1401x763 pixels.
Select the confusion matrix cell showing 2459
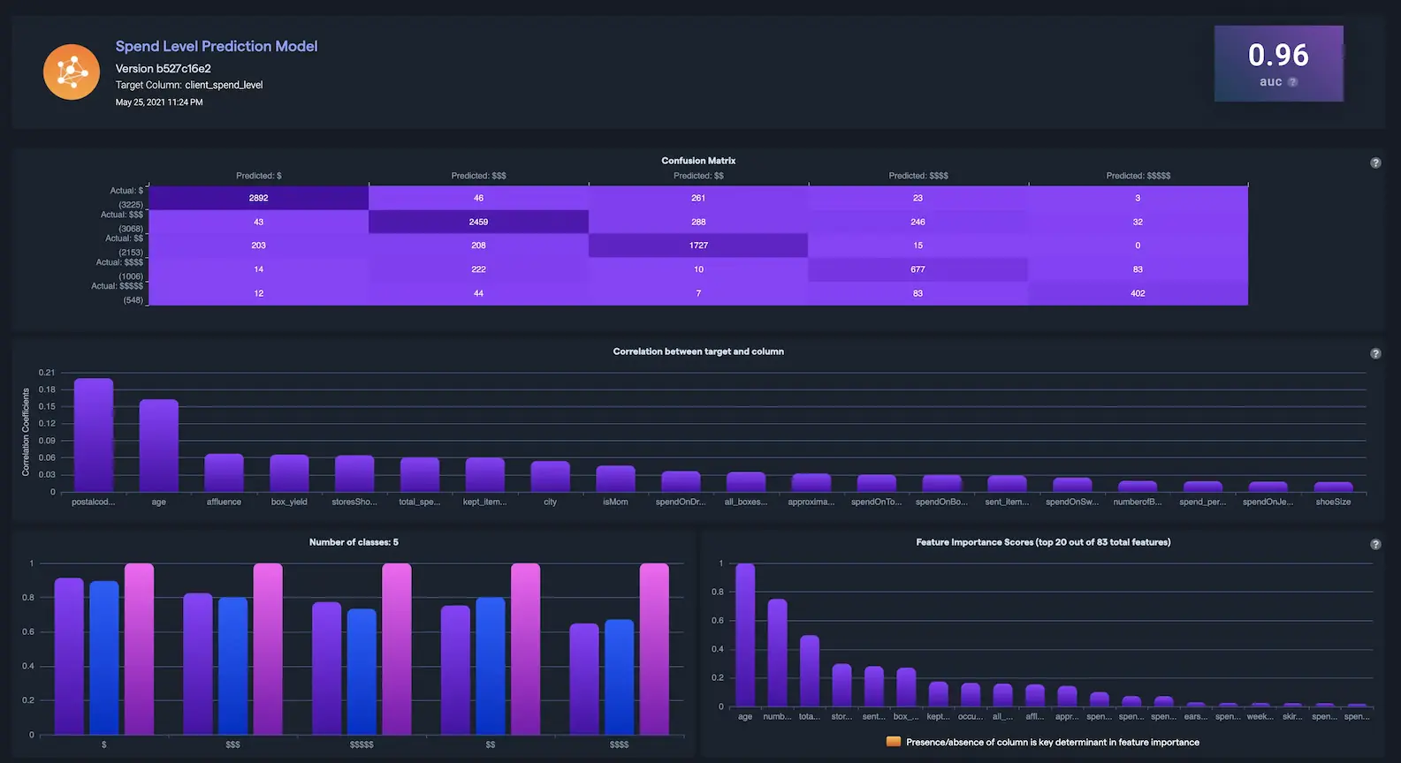click(x=478, y=222)
